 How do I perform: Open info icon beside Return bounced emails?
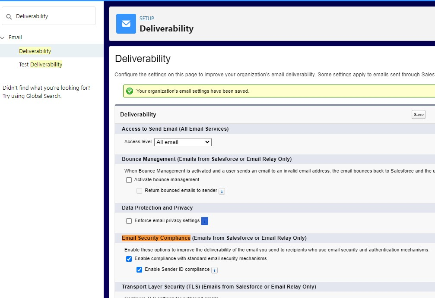coord(222,191)
